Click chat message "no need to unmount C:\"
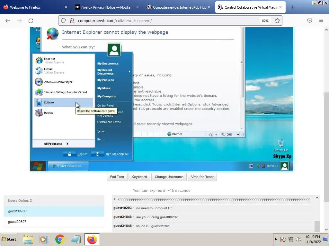The height and width of the screenshot is (246, 329). (x=154, y=208)
